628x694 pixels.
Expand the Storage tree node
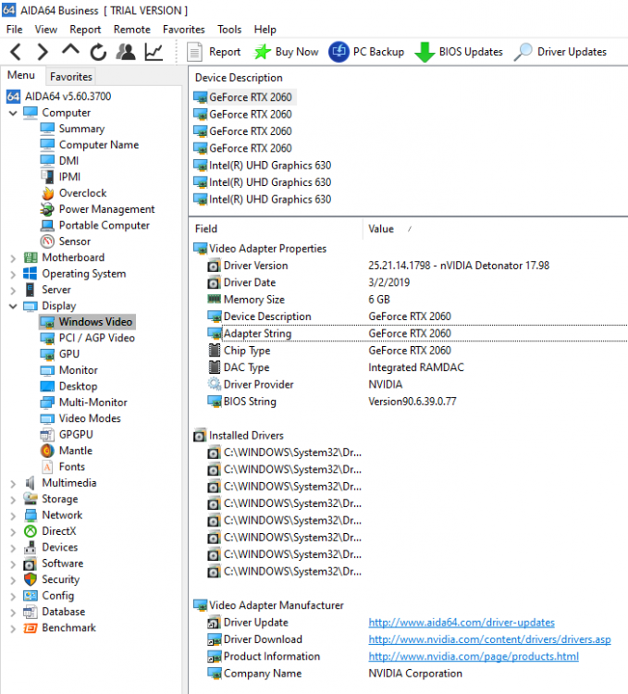pos(13,499)
